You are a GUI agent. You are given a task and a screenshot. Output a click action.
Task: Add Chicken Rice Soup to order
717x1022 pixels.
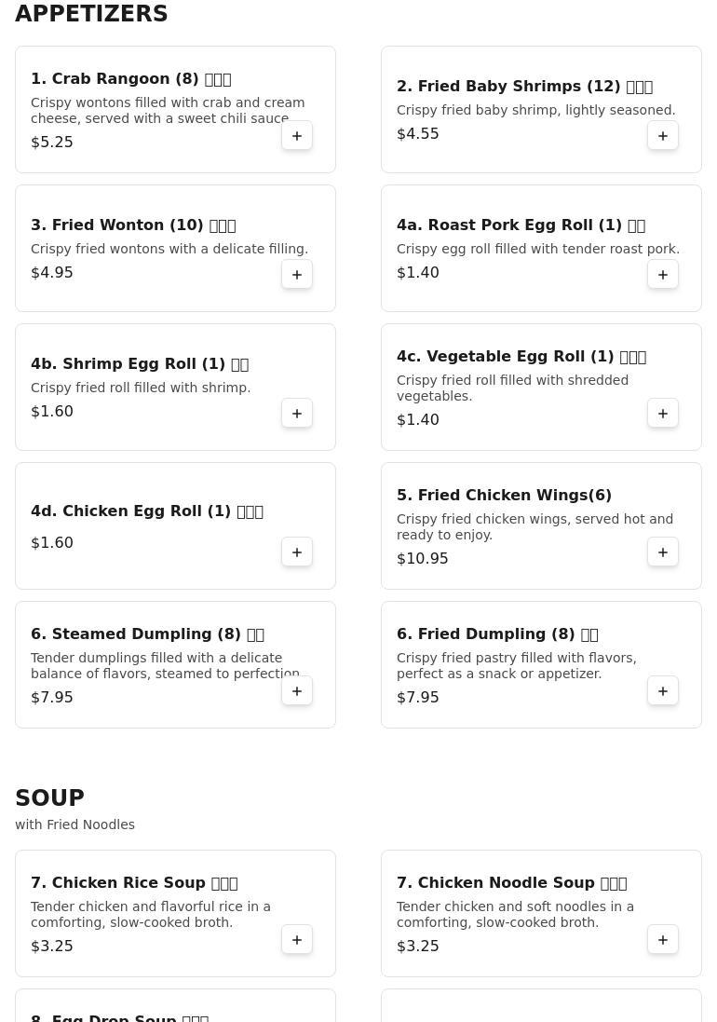pyautogui.click(x=297, y=940)
